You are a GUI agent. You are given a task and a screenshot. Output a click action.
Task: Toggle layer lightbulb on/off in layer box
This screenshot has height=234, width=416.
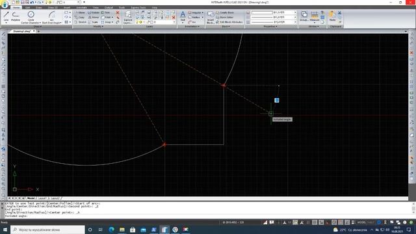pos(137,22)
